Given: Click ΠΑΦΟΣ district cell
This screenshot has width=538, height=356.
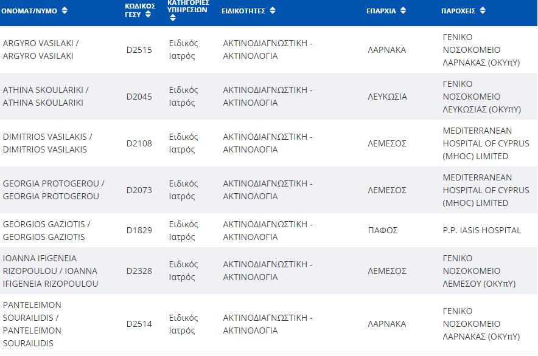Looking at the screenshot, I should coord(383,230).
